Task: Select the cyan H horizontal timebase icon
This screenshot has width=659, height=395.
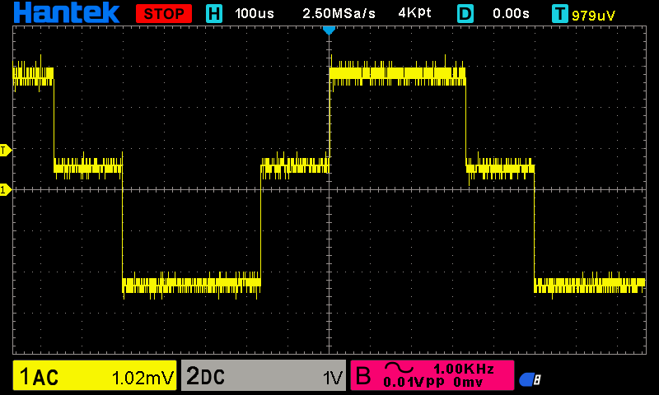Action: 214,13
